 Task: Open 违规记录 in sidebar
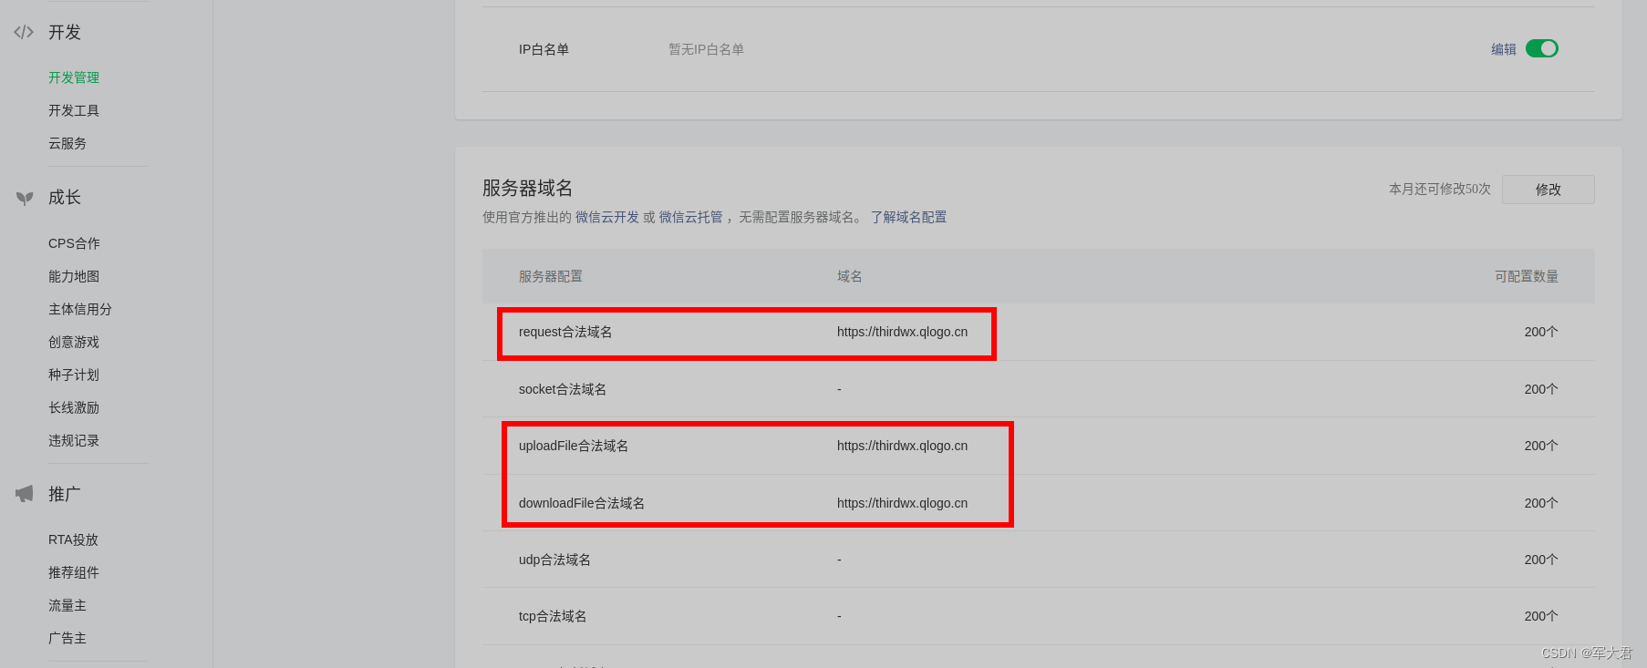(74, 440)
